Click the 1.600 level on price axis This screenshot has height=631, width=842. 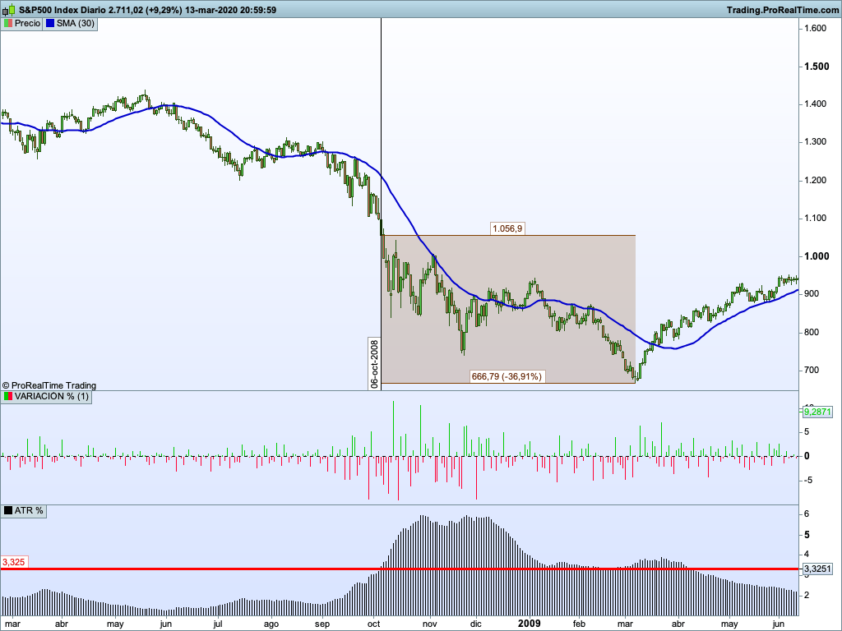(815, 28)
